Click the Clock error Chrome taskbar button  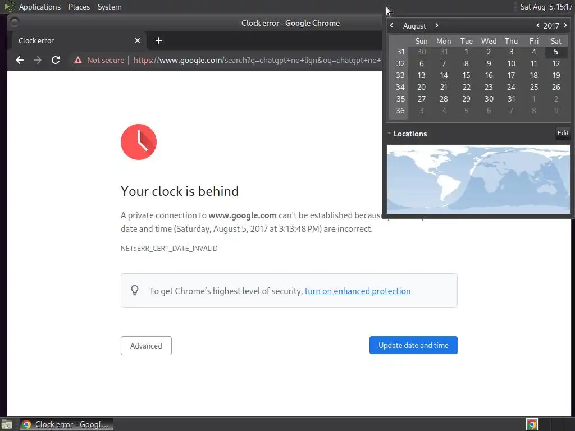[67, 424]
